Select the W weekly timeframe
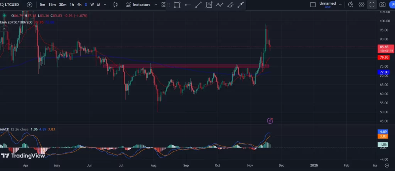The width and height of the screenshot is (395, 171). coord(92,5)
